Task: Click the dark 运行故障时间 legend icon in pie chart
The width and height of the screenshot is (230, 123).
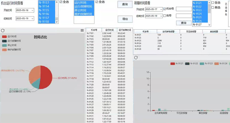Action: click(4, 41)
